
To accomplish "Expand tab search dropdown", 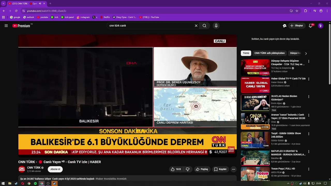I will (3, 4).
